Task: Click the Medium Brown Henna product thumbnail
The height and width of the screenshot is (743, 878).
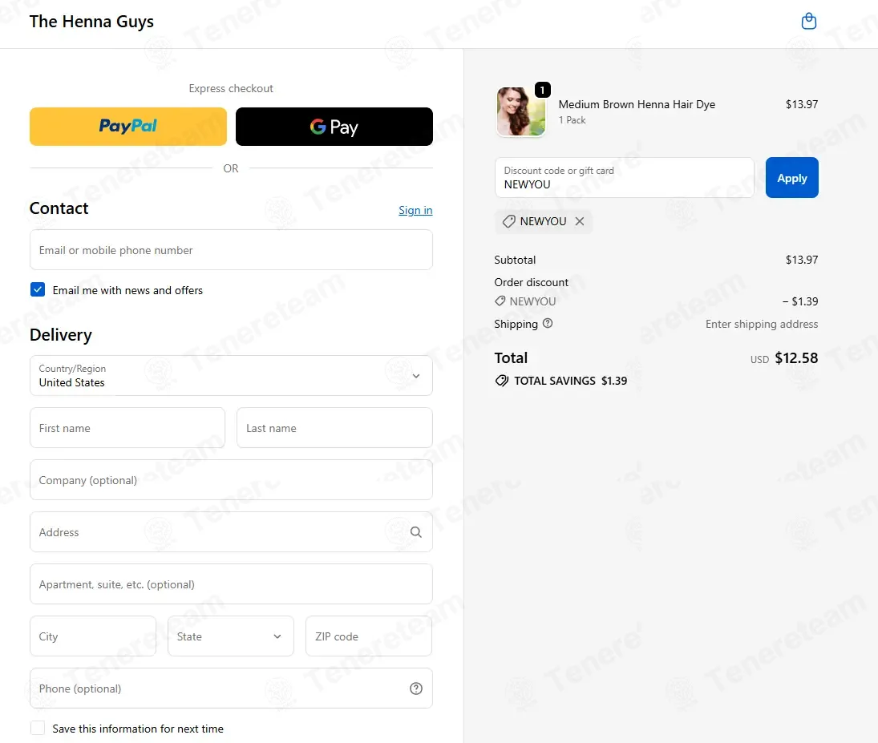Action: tap(520, 111)
